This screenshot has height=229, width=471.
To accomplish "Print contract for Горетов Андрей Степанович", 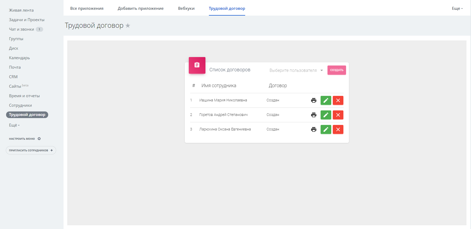I will click(313, 115).
